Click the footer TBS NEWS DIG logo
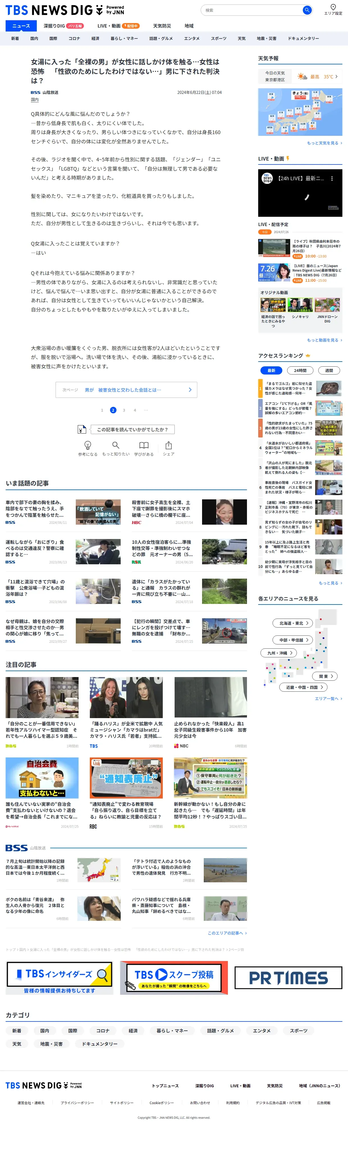348x1157 pixels. click(x=43, y=1085)
